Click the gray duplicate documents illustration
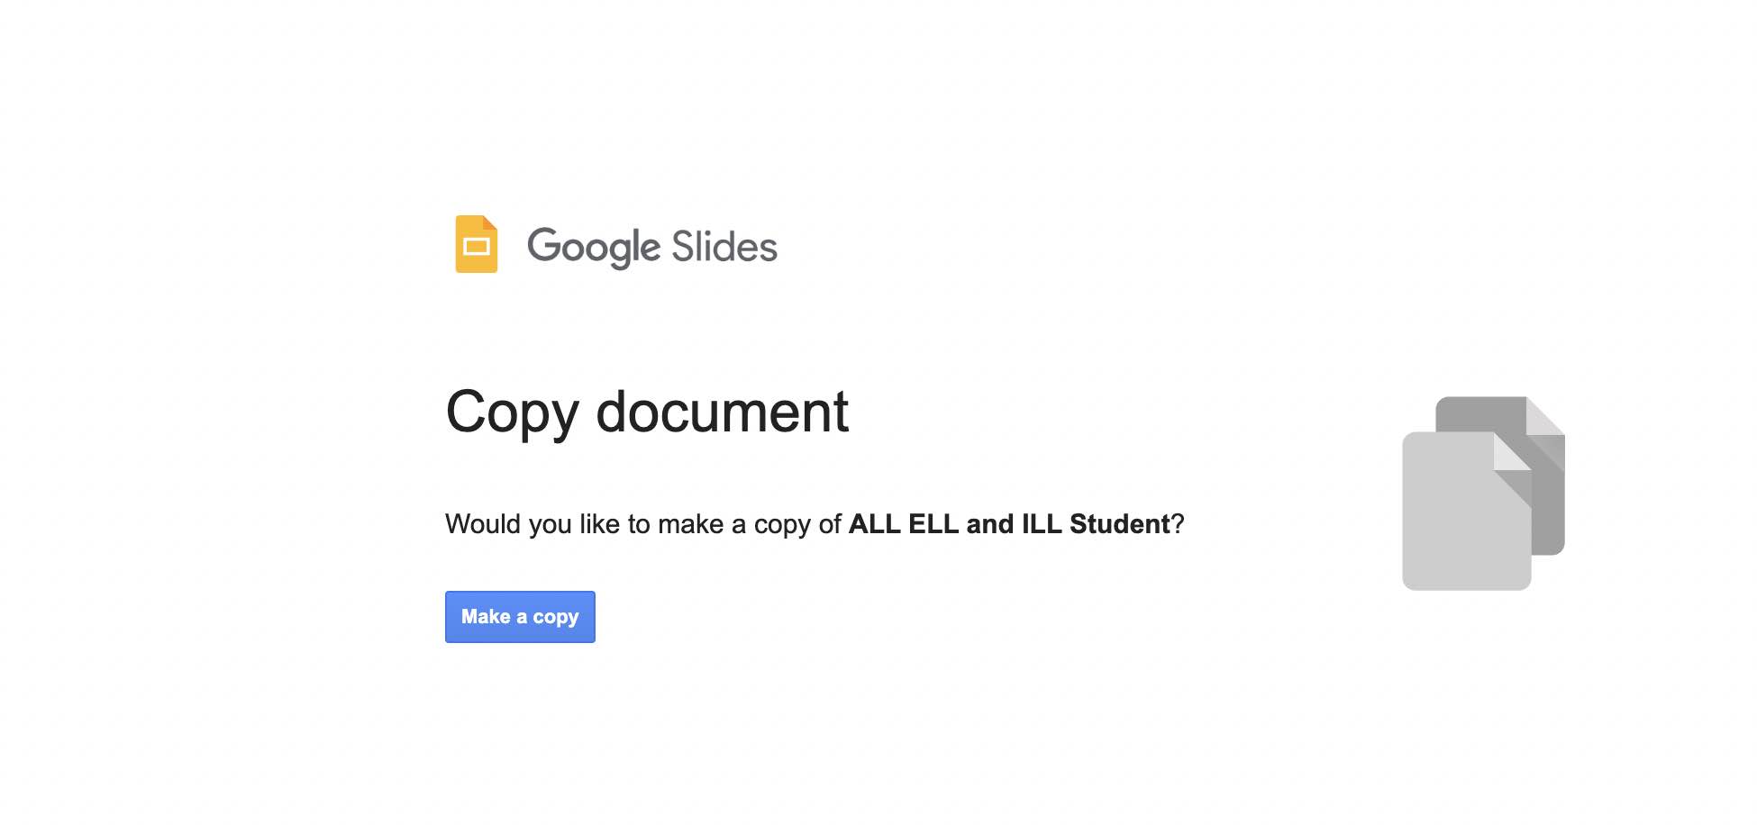The width and height of the screenshot is (1757, 825). click(x=1483, y=494)
